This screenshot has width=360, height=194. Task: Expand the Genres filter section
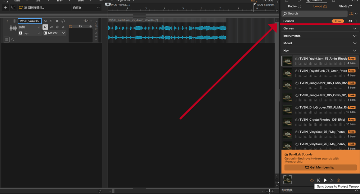click(x=320, y=28)
